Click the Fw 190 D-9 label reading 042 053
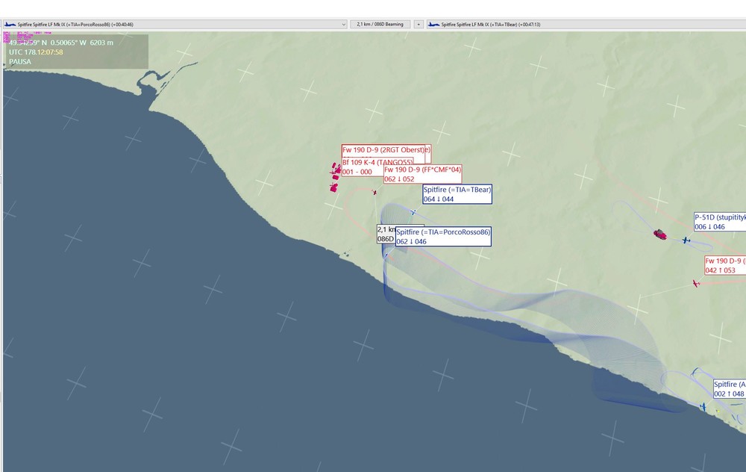The width and height of the screenshot is (746, 472). pos(725,265)
